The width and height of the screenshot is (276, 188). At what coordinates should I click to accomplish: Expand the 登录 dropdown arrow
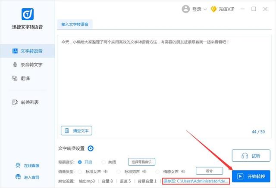point(205,9)
